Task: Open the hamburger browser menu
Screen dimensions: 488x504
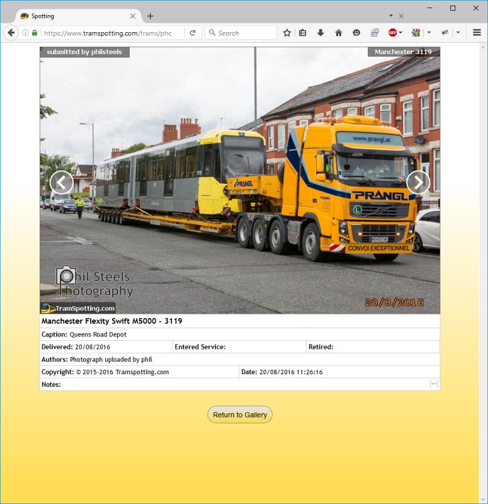Action: (477, 33)
